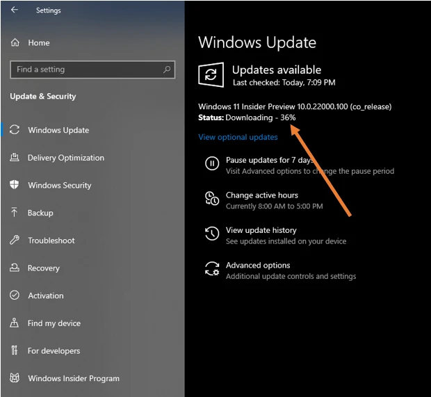431x397 pixels.
Task: Click See updates installed on your device
Action: point(286,241)
